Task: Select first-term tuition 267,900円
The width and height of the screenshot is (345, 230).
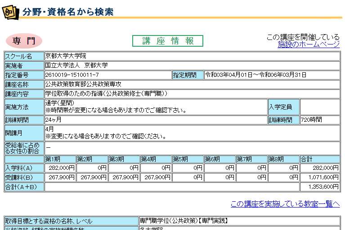Action: [62, 177]
